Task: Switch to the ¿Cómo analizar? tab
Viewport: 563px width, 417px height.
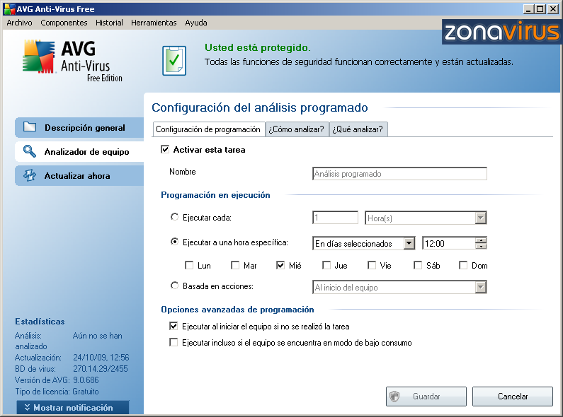Action: (x=296, y=129)
